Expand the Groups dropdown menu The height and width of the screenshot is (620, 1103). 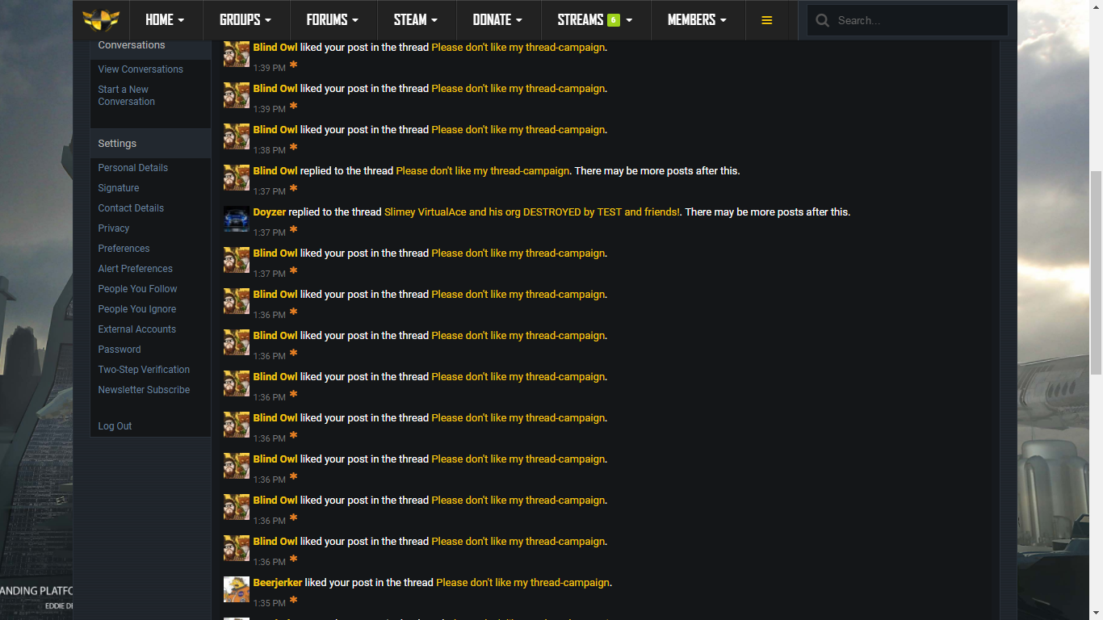click(x=245, y=20)
